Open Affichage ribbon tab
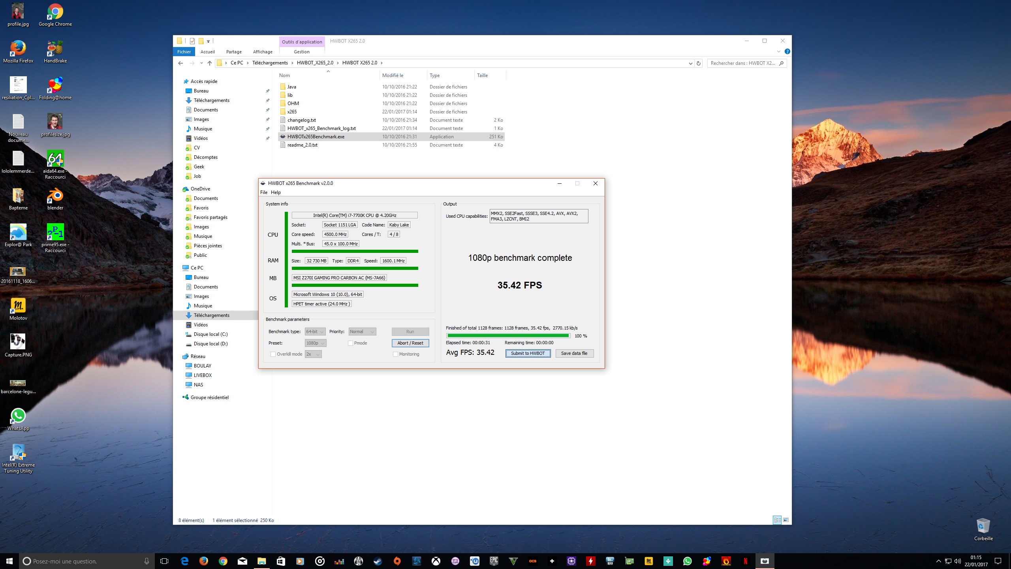 263,52
